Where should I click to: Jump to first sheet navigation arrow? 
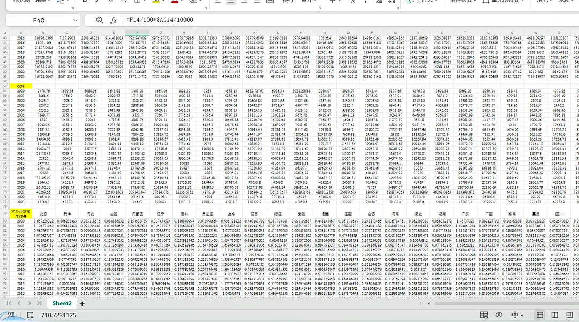coord(9,303)
